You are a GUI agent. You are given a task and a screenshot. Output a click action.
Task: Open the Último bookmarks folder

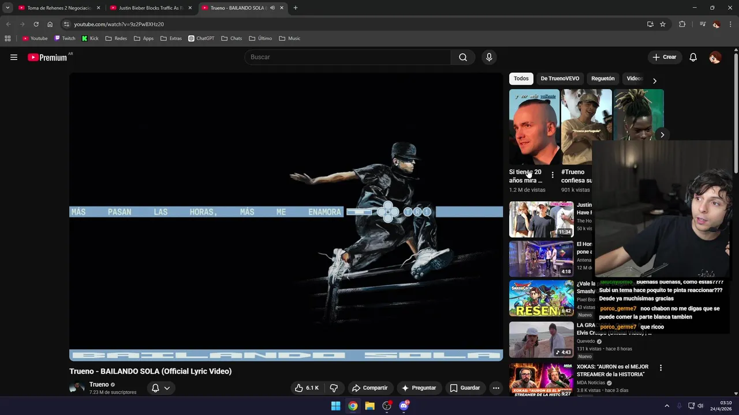coord(260,39)
